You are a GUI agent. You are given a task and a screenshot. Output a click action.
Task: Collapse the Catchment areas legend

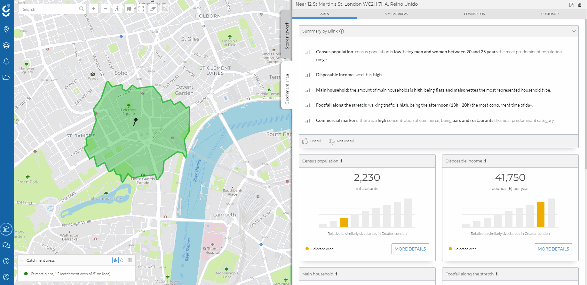22,260
